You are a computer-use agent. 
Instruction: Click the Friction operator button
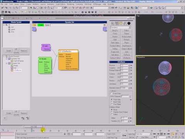[115, 37]
